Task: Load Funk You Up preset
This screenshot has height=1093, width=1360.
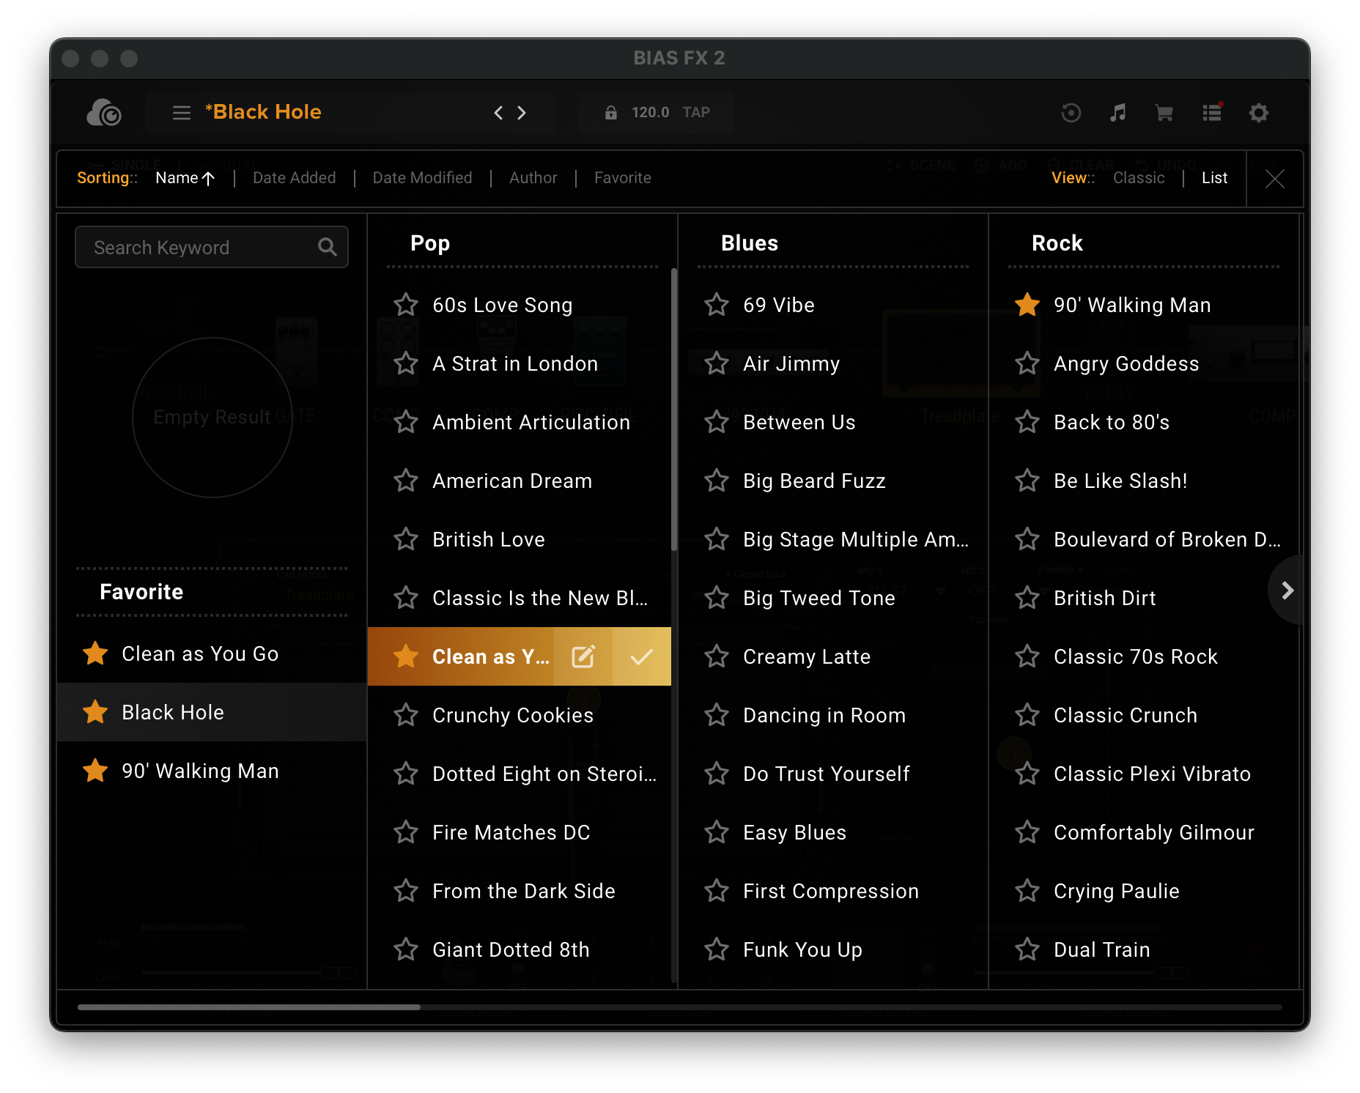Action: pyautogui.click(x=833, y=949)
